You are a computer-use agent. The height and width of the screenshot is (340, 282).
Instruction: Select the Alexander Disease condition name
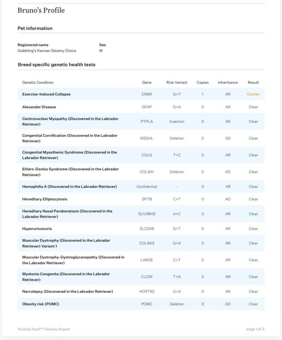(x=39, y=107)
